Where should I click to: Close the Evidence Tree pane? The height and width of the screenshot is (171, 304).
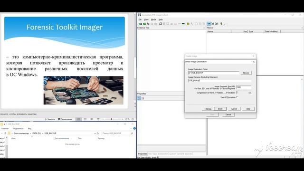(204, 28)
